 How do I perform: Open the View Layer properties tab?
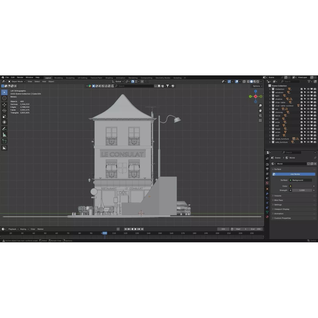[x=267, y=174]
